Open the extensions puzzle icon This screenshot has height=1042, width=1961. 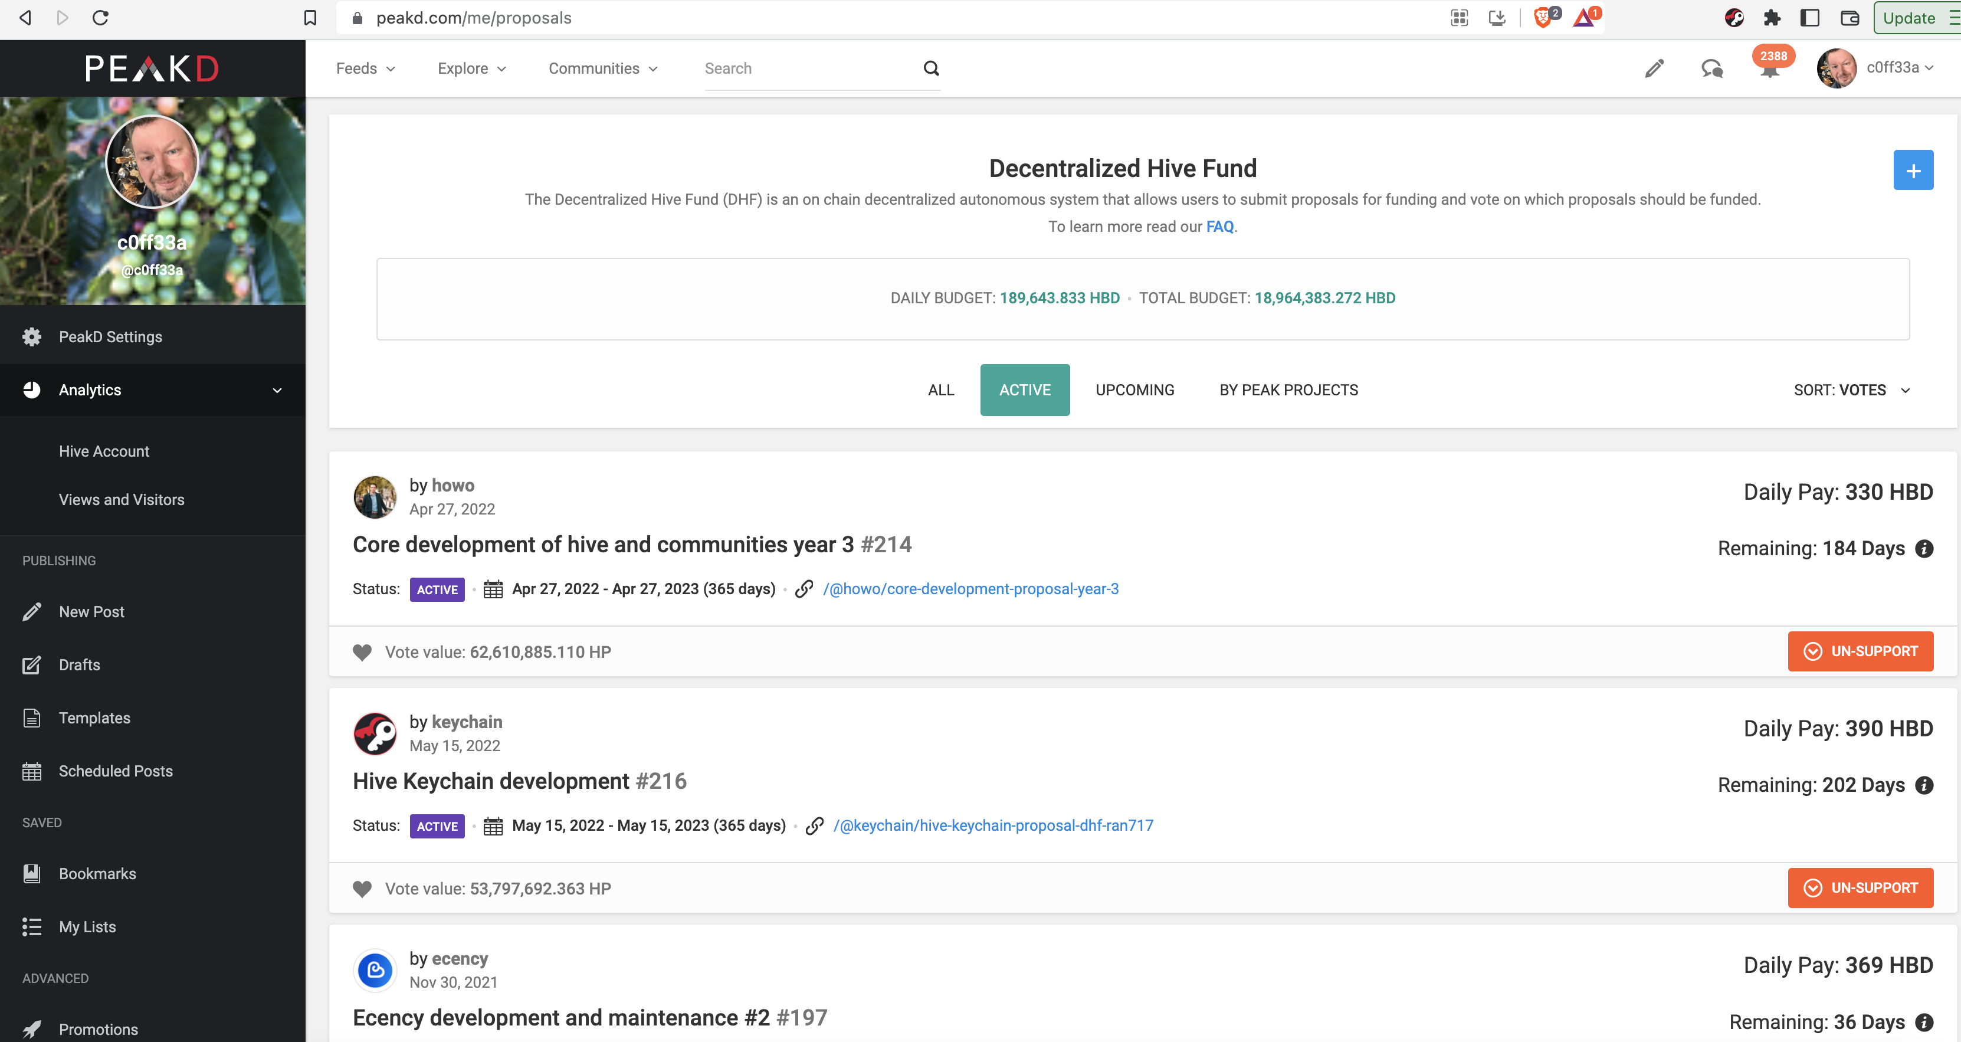[x=1772, y=18]
